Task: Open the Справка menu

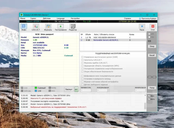Action: pyautogui.click(x=128, y=18)
